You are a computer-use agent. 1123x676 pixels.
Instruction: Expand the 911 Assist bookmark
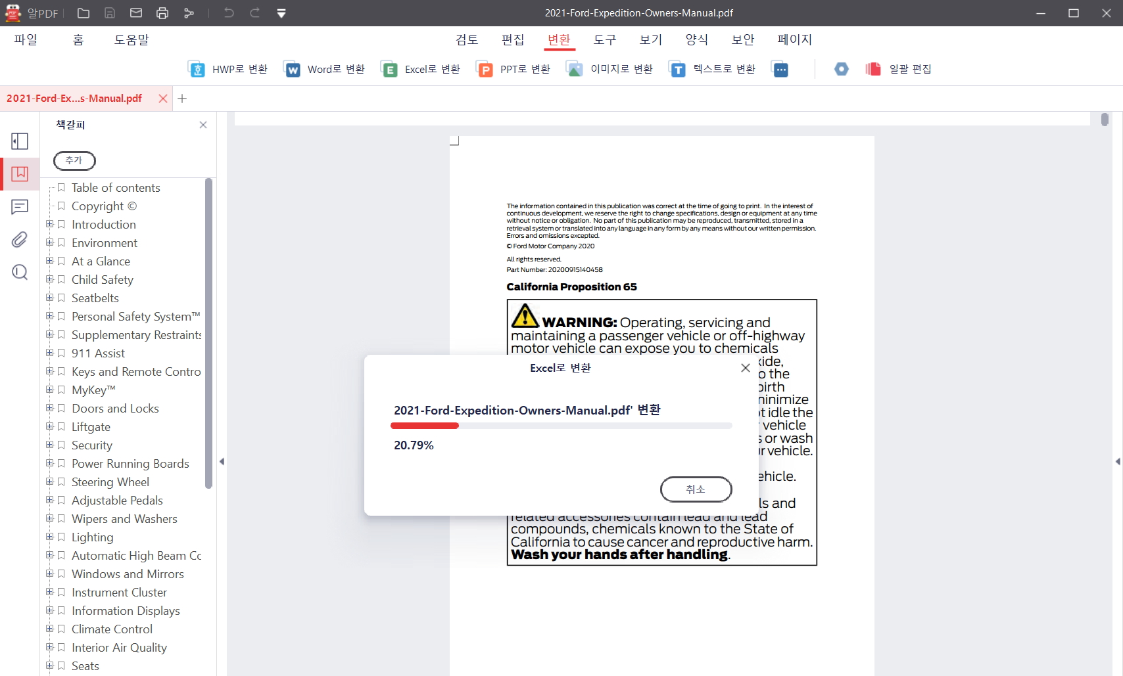click(x=49, y=353)
